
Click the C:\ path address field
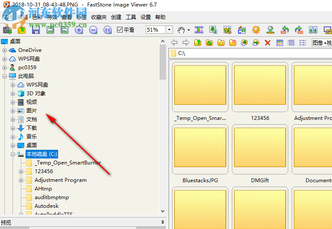[250, 54]
